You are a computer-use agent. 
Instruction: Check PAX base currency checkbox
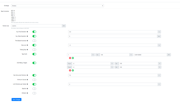pyautogui.click(x=14, y=16)
